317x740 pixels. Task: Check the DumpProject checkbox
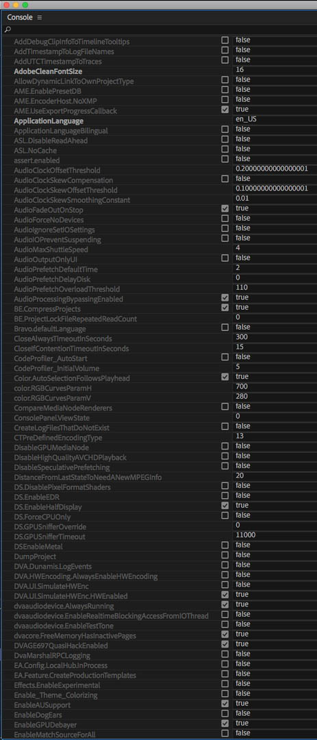click(225, 555)
